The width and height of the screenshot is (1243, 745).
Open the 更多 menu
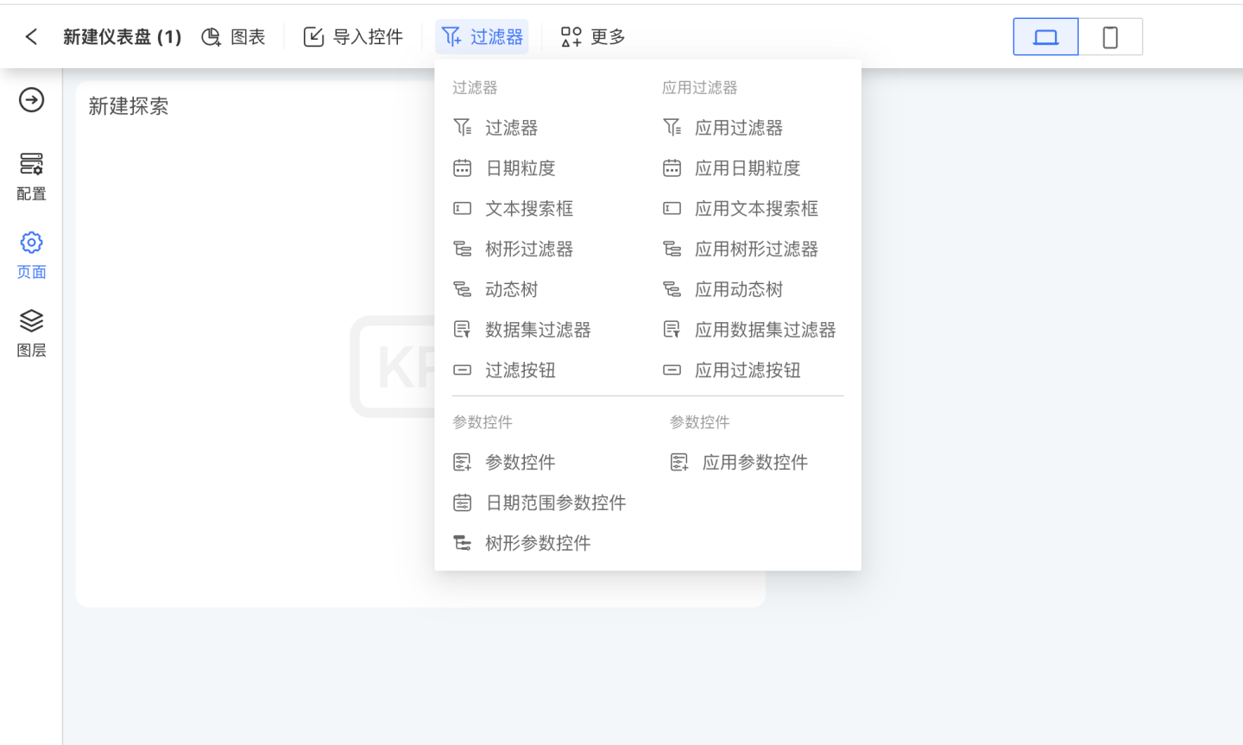pyautogui.click(x=593, y=37)
